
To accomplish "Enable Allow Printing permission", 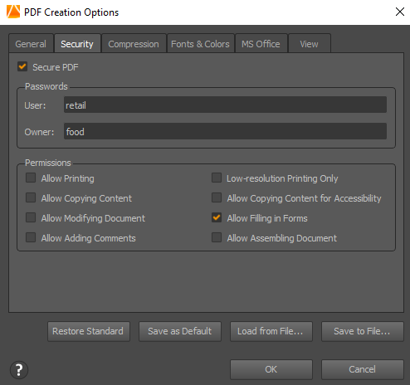I will (31, 178).
